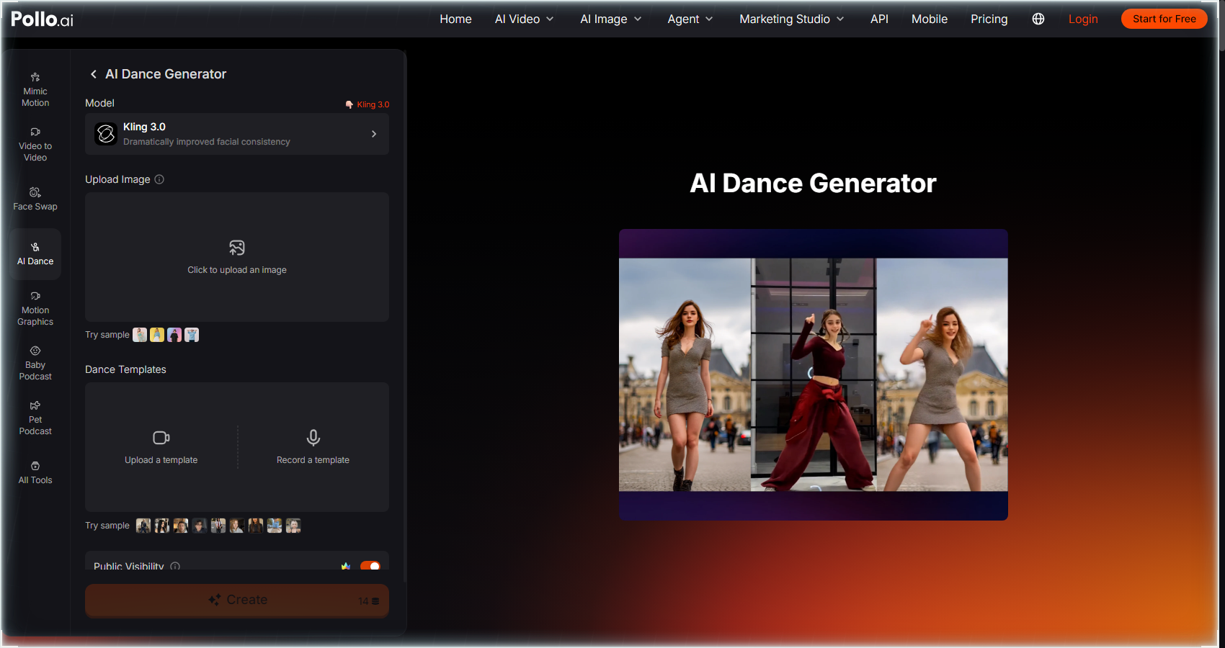Select the first dance template sample thumbnail
1225x648 pixels.
pos(143,526)
